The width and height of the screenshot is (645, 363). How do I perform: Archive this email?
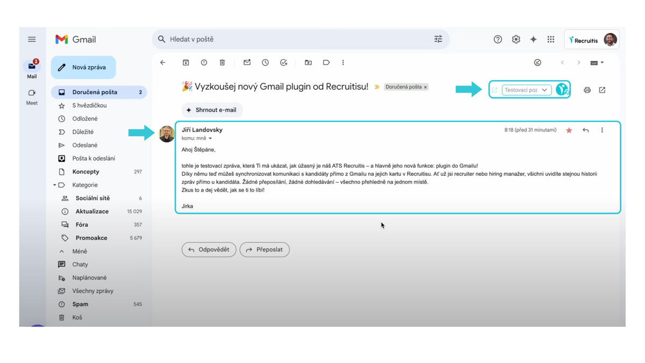185,62
